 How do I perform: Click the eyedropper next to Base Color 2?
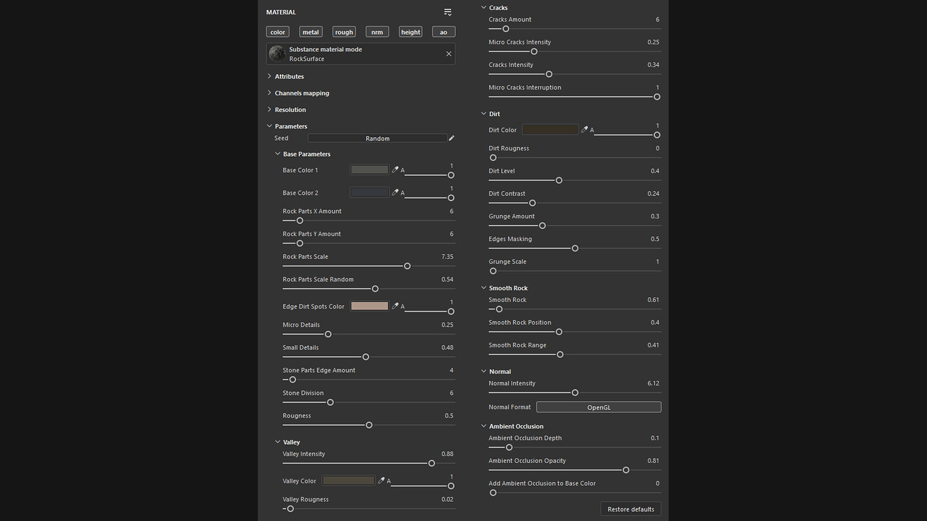pyautogui.click(x=395, y=192)
